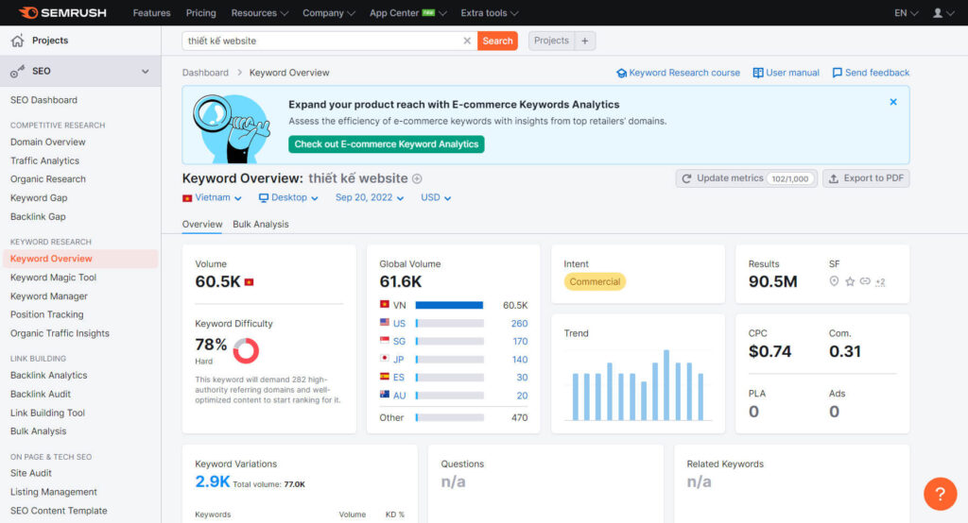The height and width of the screenshot is (523, 968).
Task: Collapse the SEO sidebar section
Action: point(145,72)
